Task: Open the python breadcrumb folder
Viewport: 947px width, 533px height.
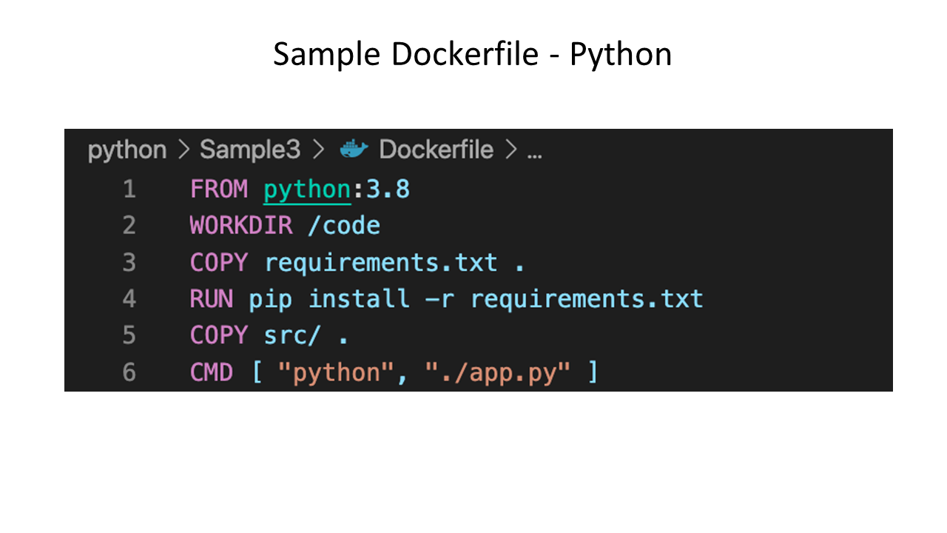Action: [127, 151]
